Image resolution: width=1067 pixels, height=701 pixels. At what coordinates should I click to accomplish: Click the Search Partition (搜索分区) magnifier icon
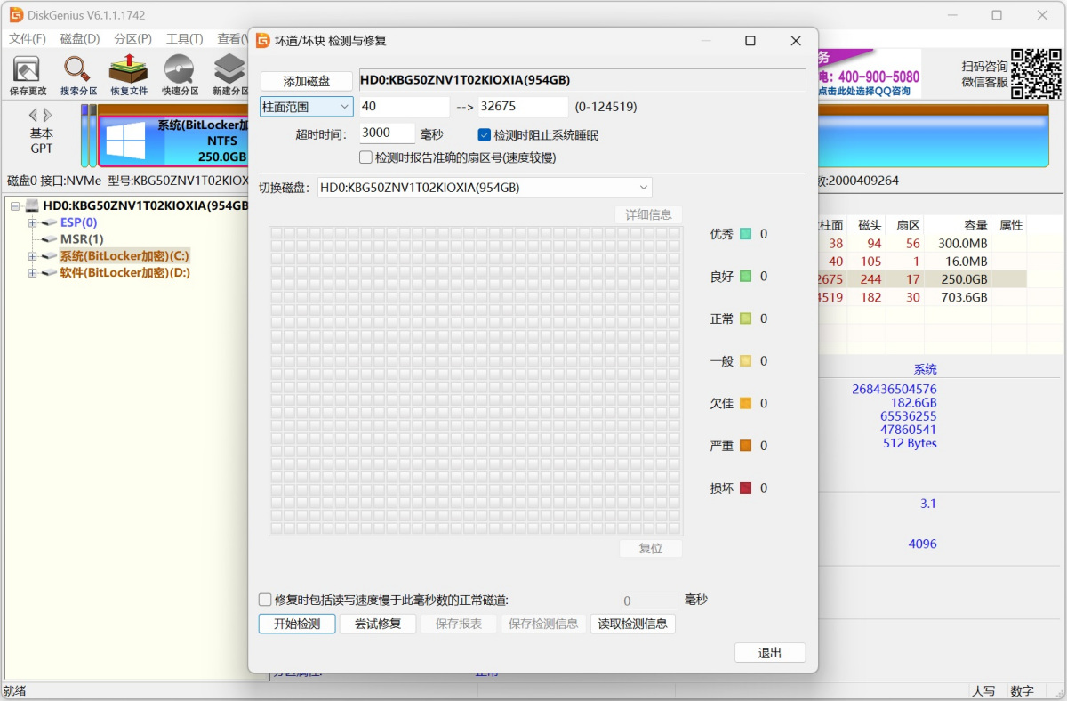coord(78,69)
